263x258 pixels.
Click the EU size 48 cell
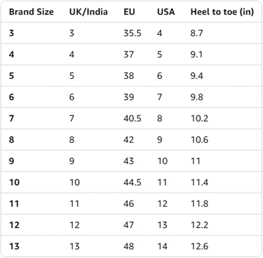pyautogui.click(x=129, y=246)
